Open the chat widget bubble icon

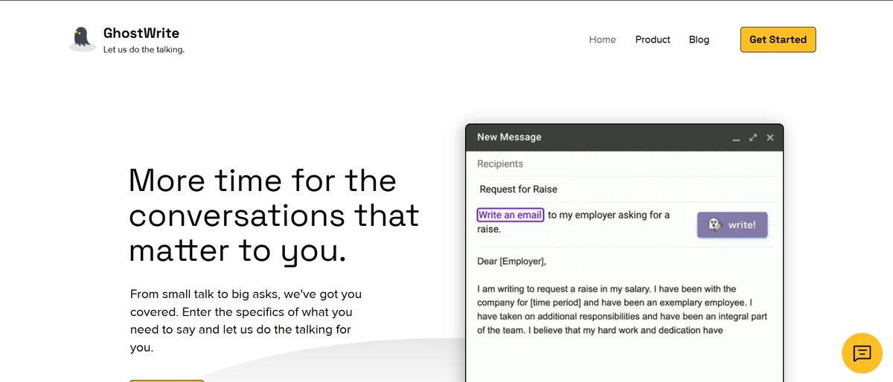point(862,353)
